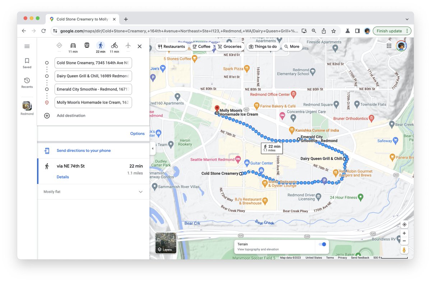Open Google apps grid
Viewport: 431px width, 282px height.
(389, 46)
